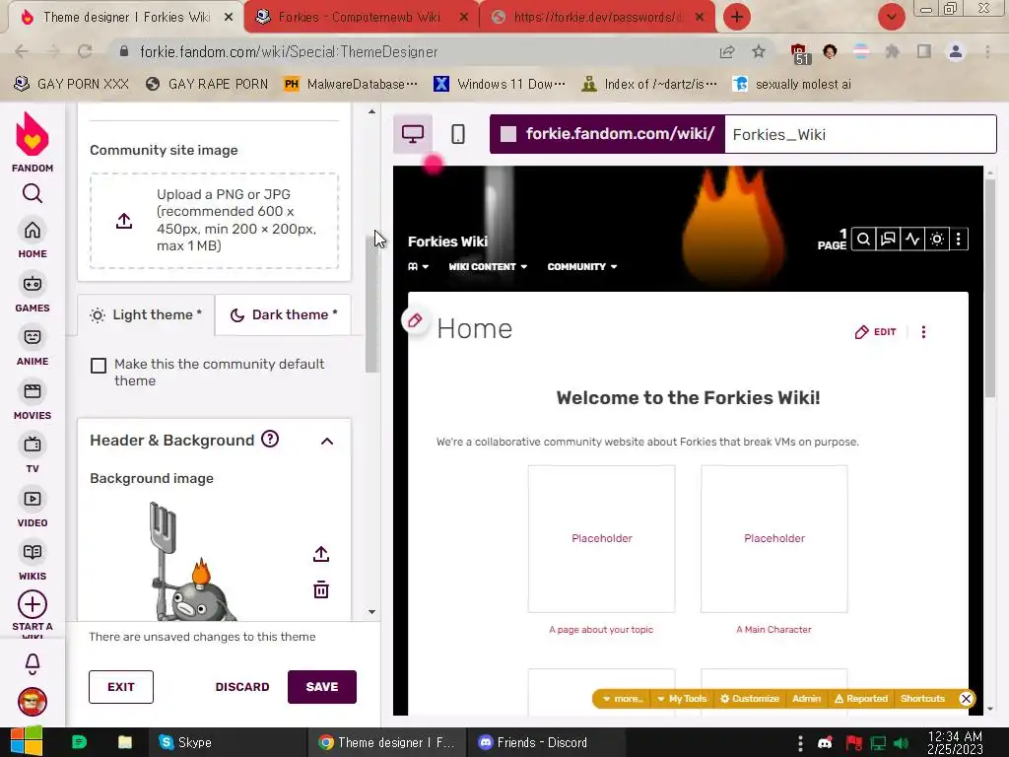Expand the WIKI CONTENT dropdown
This screenshot has width=1009, height=757.
488,266
